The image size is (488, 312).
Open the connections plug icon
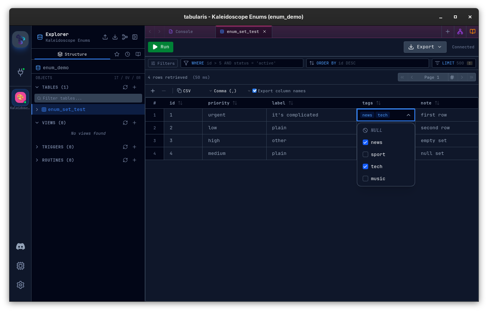[x=21, y=72]
